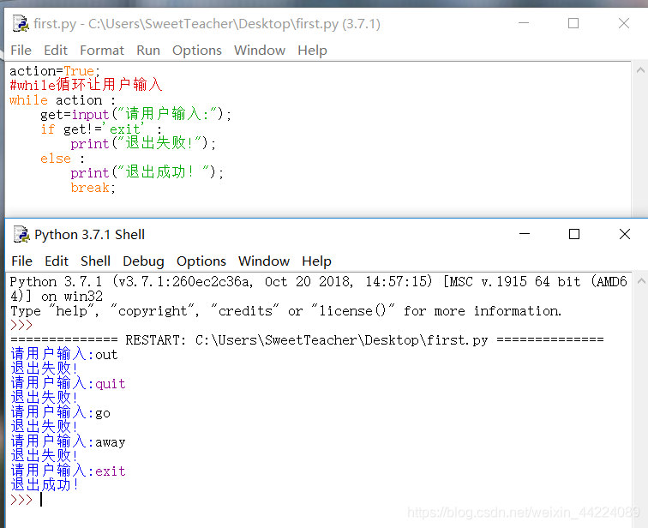This screenshot has height=528, width=648.
Task: Click the RESTART line in Shell output
Action: pyautogui.click(x=307, y=340)
